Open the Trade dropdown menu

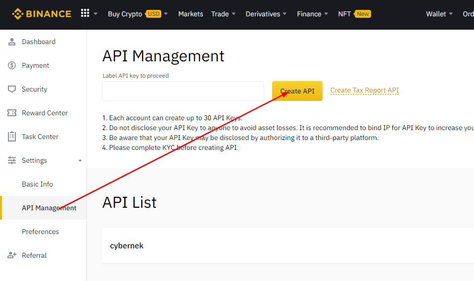(x=223, y=14)
